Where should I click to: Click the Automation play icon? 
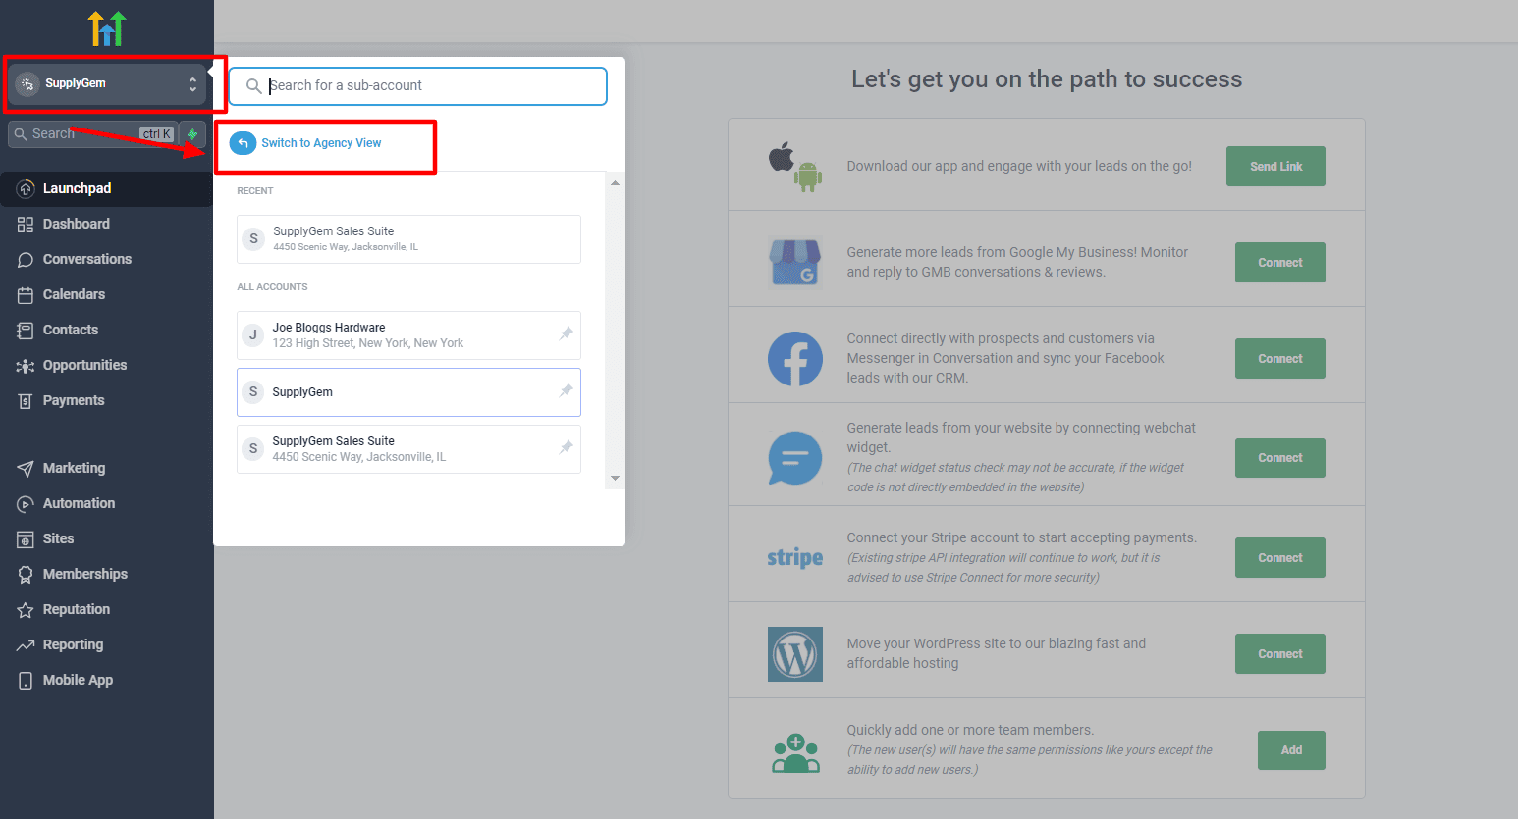tap(26, 504)
